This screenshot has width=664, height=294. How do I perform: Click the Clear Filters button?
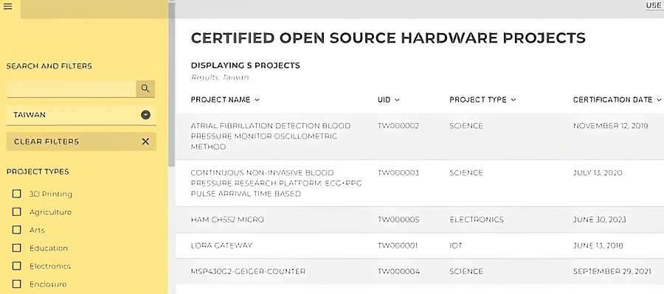(x=81, y=141)
